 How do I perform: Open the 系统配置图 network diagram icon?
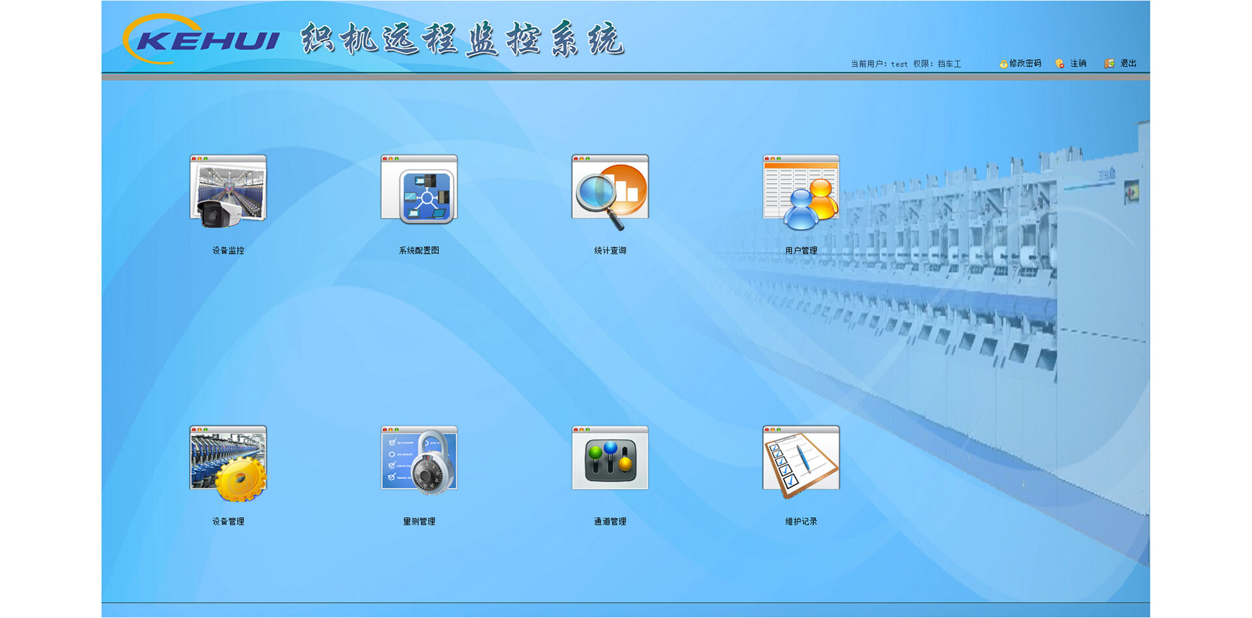tap(419, 190)
